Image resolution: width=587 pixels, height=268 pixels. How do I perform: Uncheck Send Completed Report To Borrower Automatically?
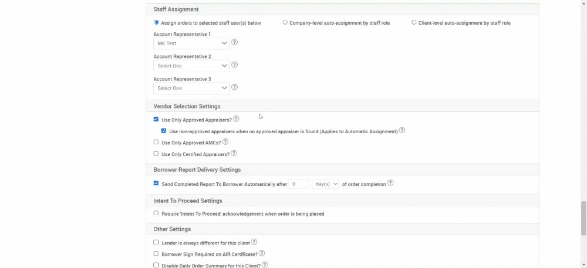[x=156, y=183]
